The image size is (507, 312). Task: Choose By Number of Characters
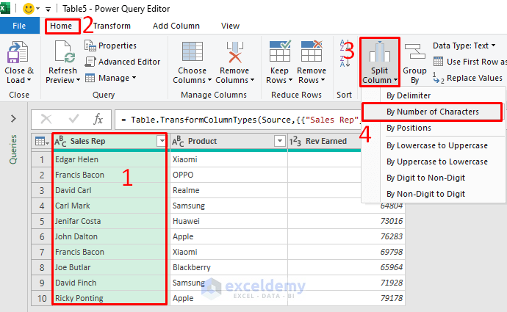[x=432, y=112]
